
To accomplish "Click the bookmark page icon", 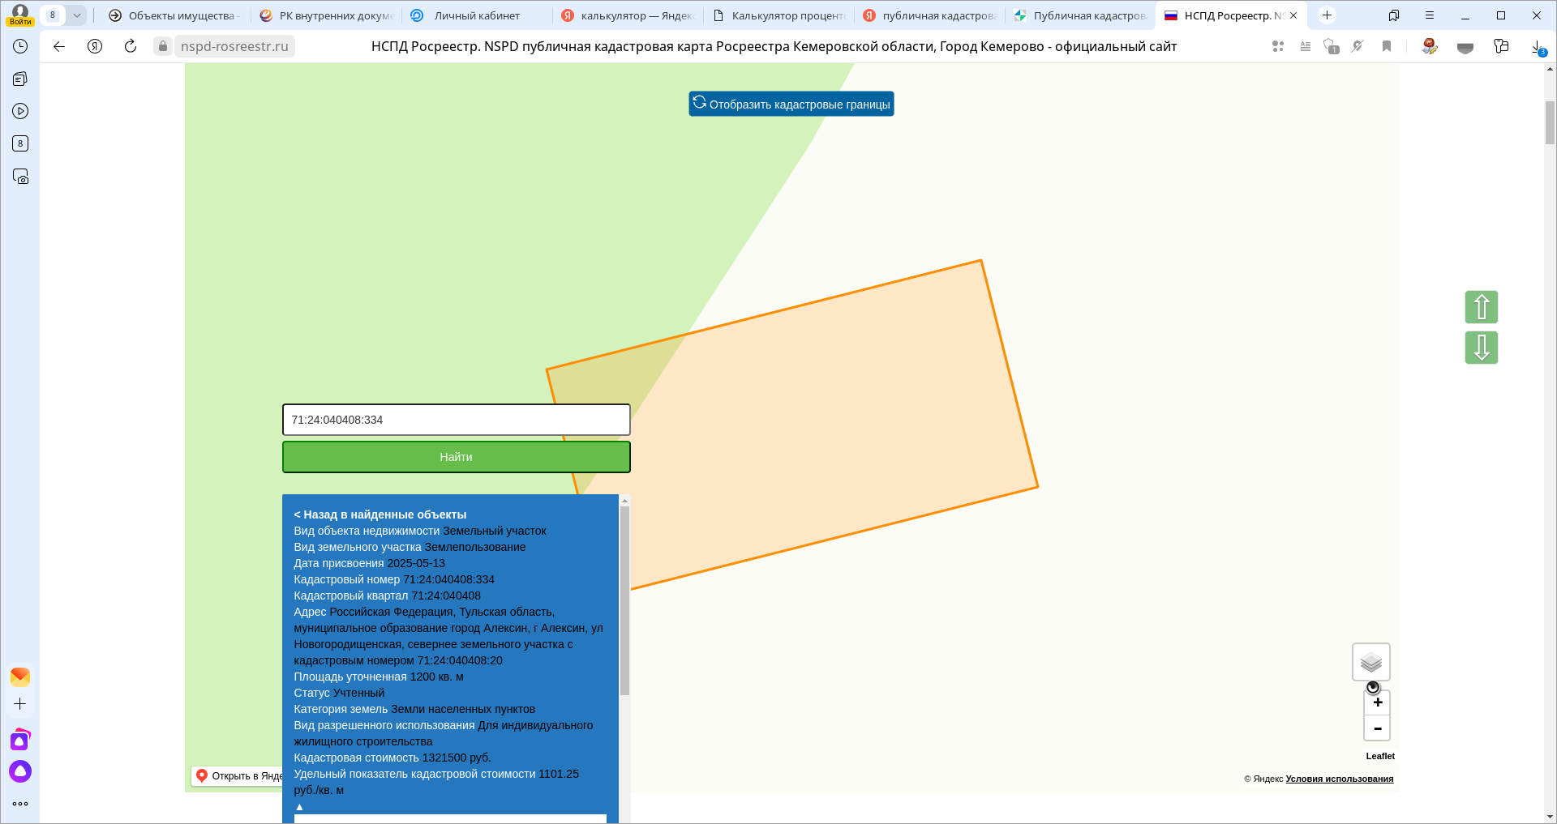I will [x=1387, y=47].
